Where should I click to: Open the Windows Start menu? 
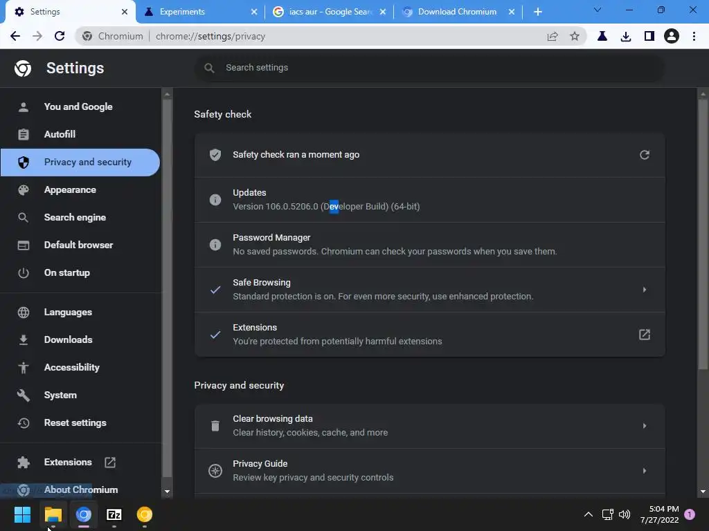pos(22,514)
